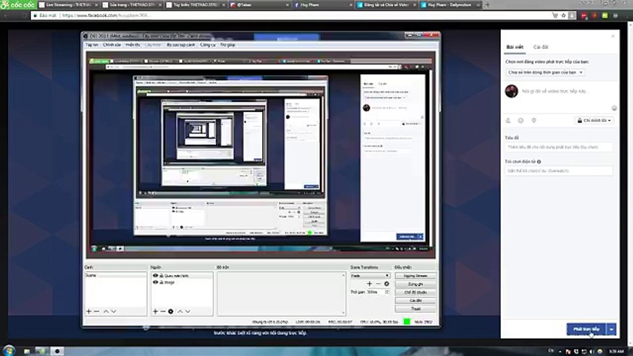The image size is (633, 356).
Task: Open the Fade transition dropdown
Action: coord(370,275)
